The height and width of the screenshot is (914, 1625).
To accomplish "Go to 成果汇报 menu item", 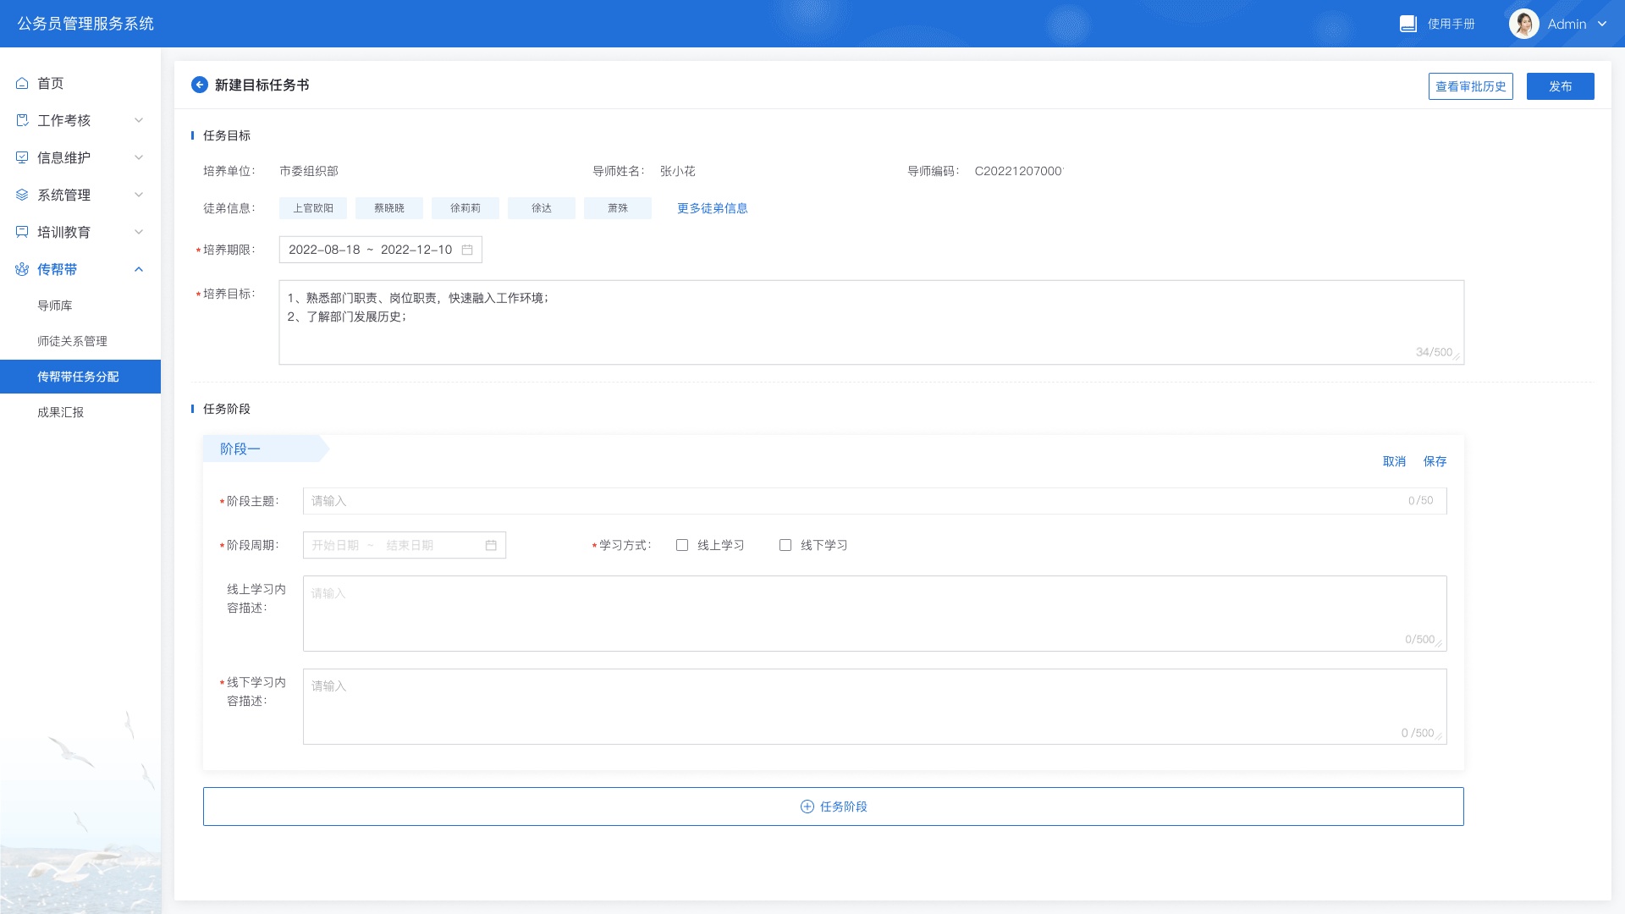I will (x=60, y=412).
